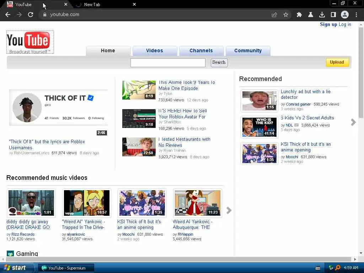364x273 pixels.
Task: Reload the YouTube page
Action: (31, 15)
